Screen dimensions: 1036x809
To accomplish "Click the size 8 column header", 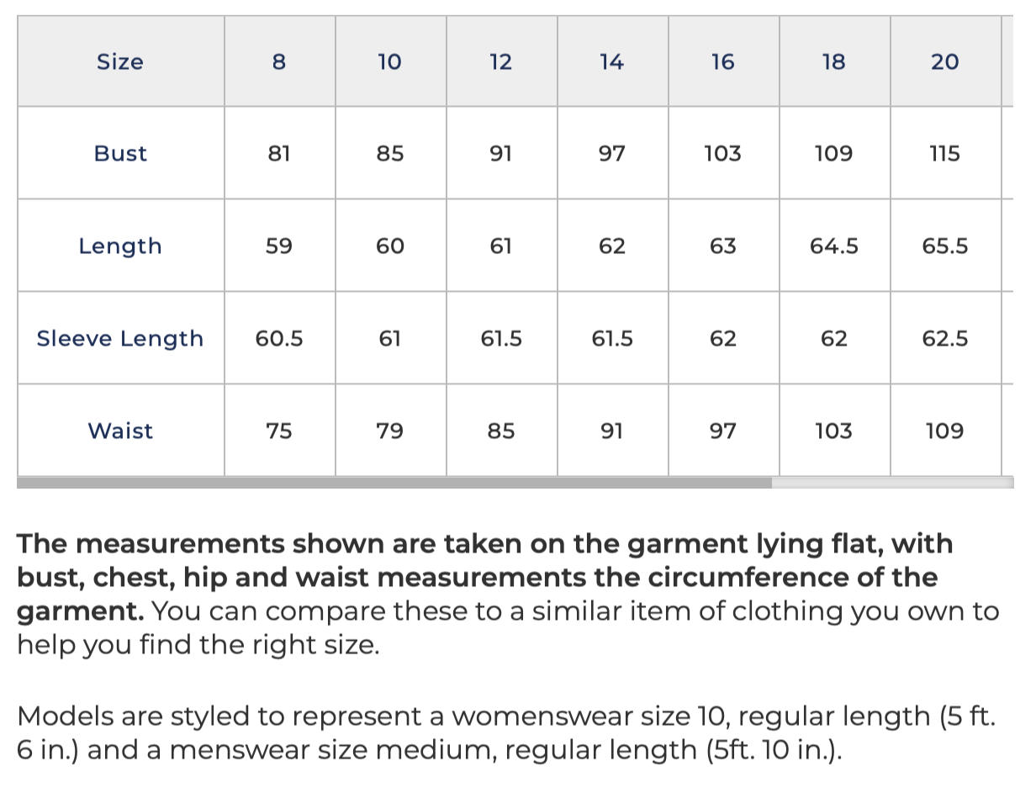I will (280, 61).
